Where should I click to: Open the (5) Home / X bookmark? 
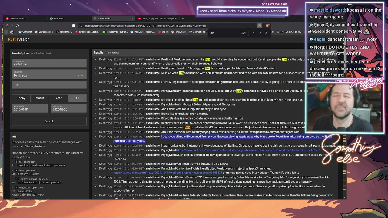[x=64, y=32]
